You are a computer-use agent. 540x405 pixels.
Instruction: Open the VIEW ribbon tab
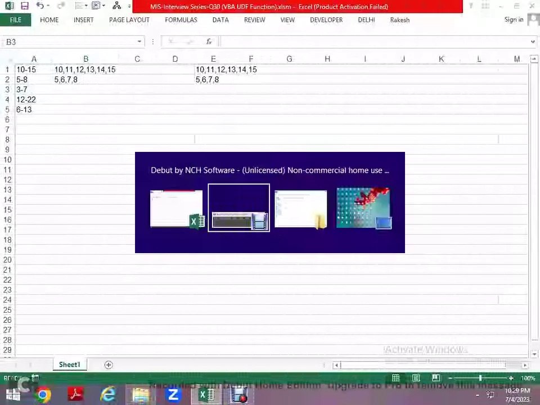pos(287,20)
